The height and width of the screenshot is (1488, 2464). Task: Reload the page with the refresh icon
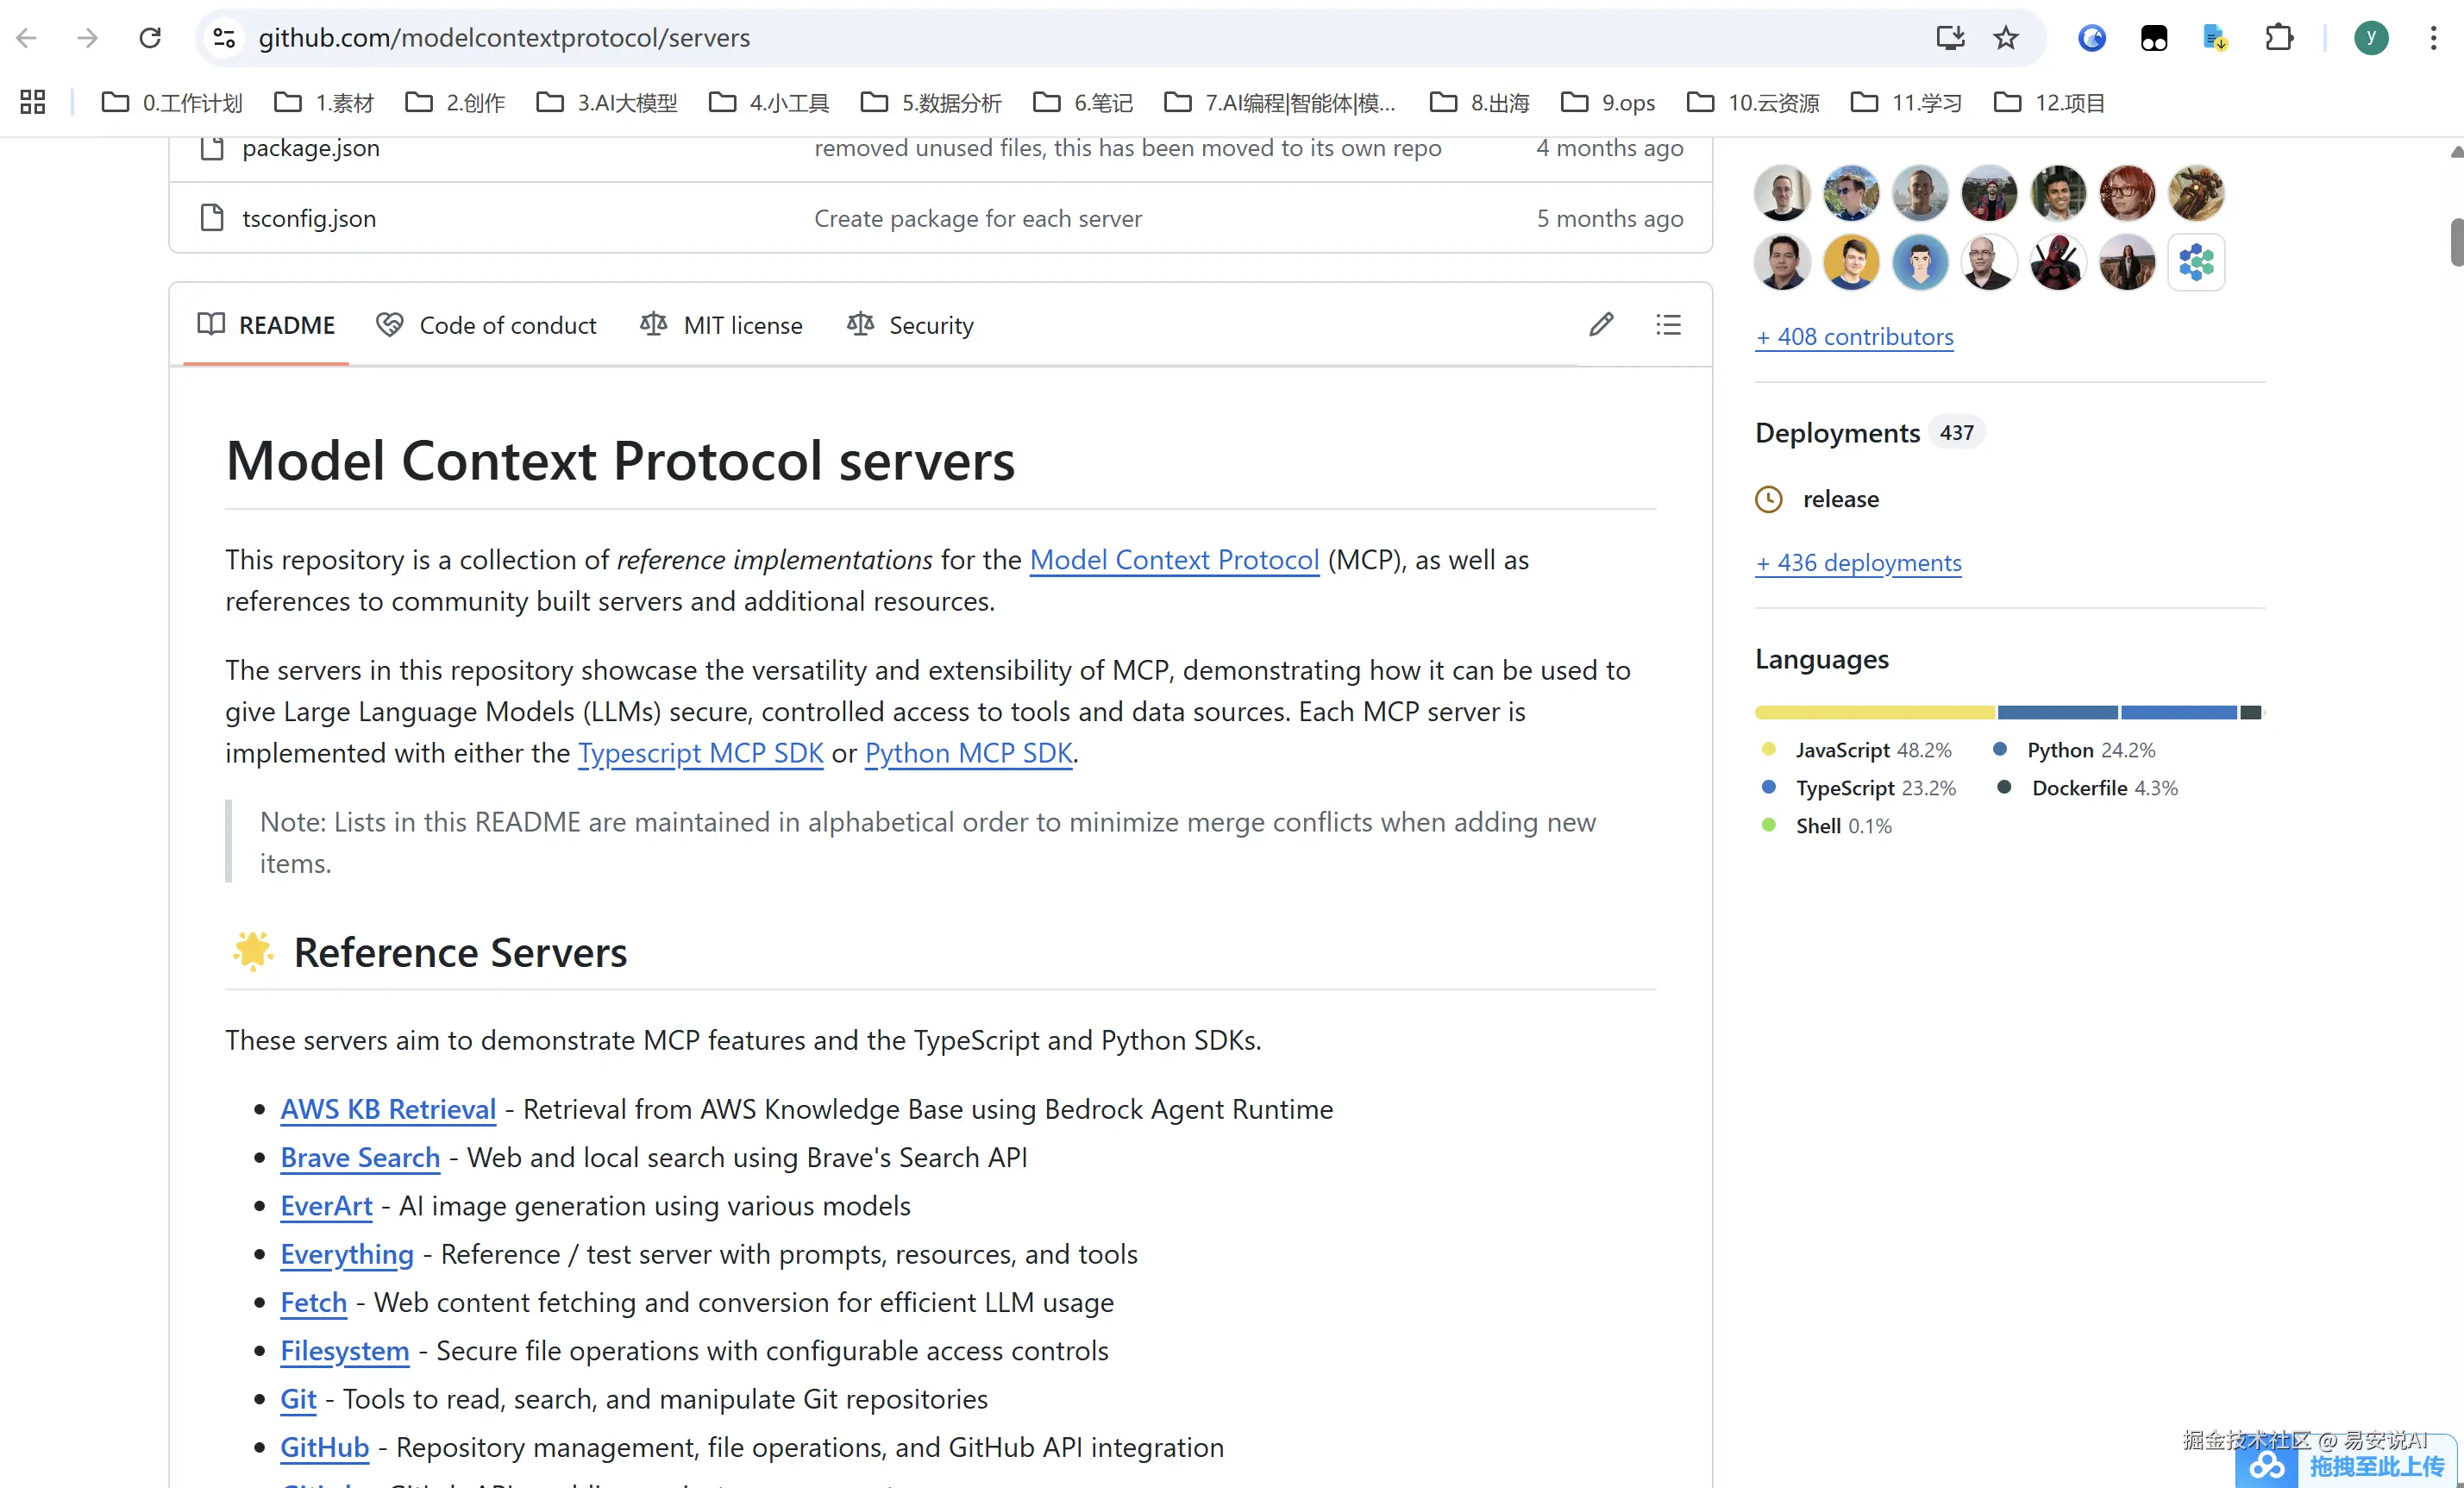tap(150, 38)
